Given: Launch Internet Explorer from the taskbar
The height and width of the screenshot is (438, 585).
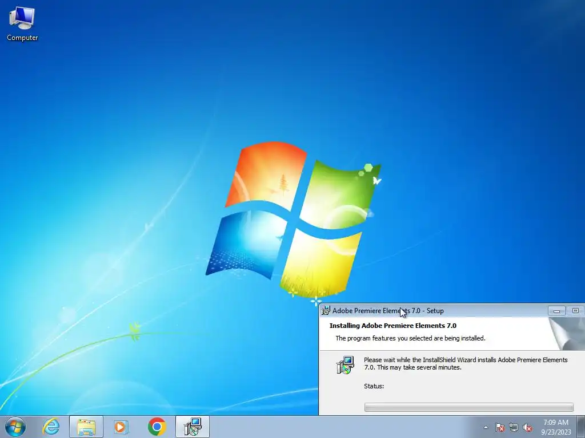Looking at the screenshot, I should tap(51, 427).
